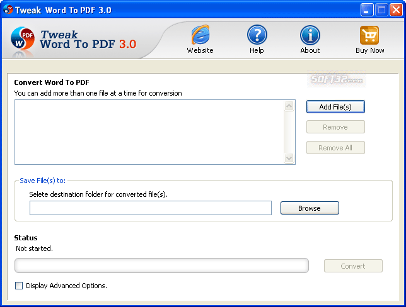406x307 pixels.
Task: Click the 'Not started.' status text
Action: coord(34,248)
